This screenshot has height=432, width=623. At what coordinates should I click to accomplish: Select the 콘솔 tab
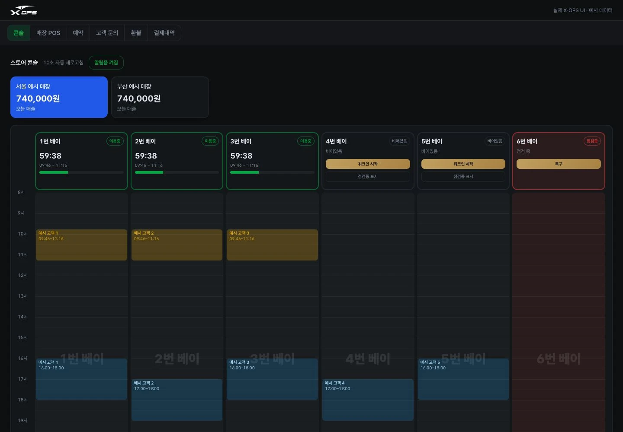click(x=19, y=33)
